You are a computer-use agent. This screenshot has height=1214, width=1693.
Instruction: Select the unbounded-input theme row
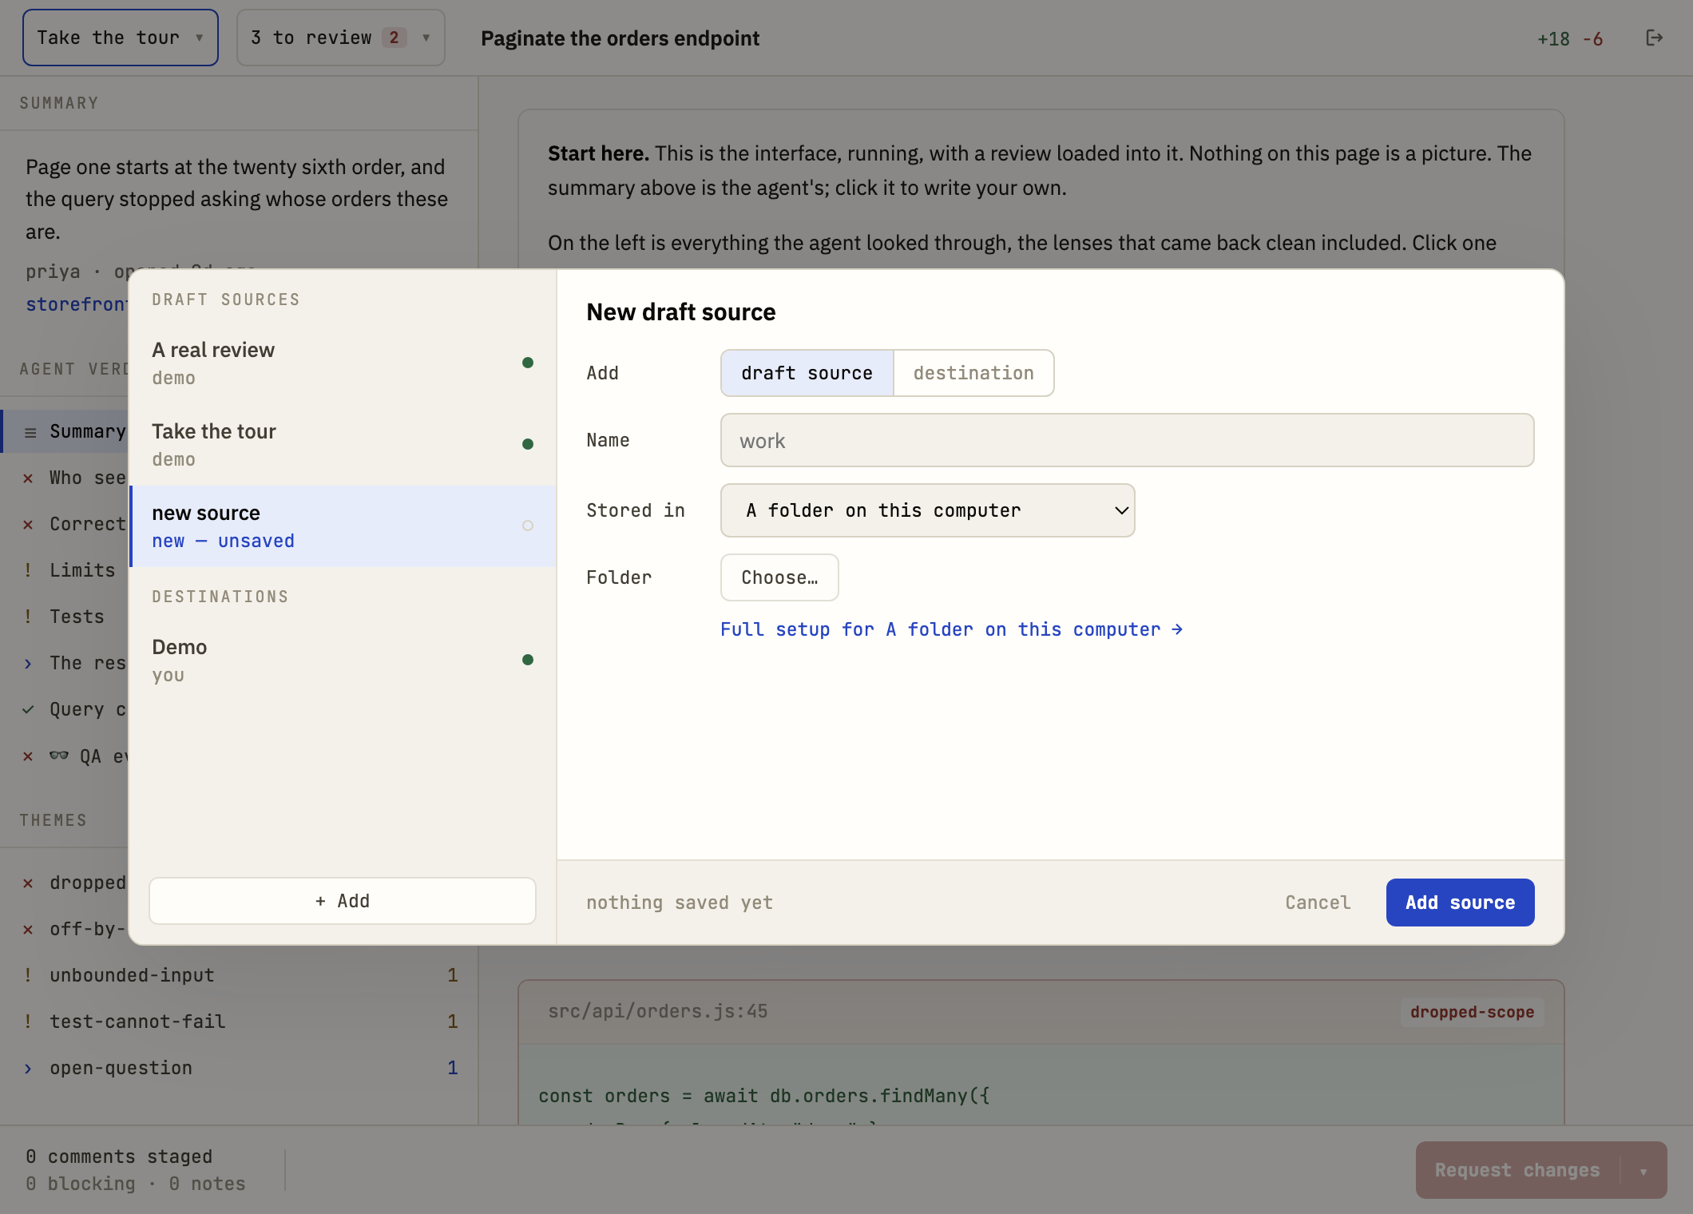coord(240,975)
